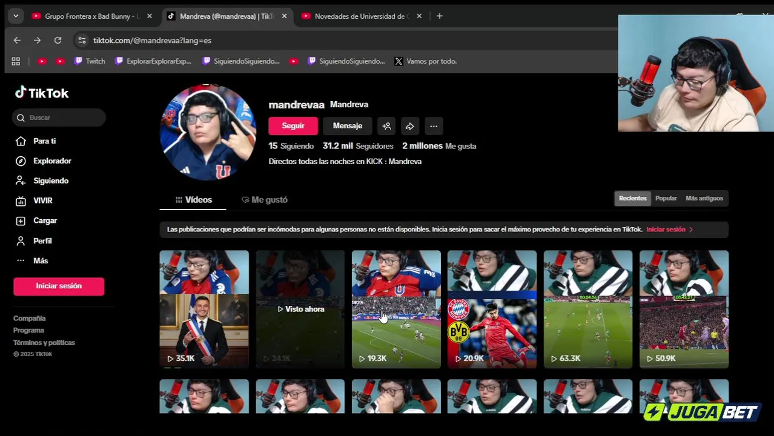This screenshot has width=774, height=436.
Task: Click the add-friend person icon button
Action: pyautogui.click(x=386, y=126)
